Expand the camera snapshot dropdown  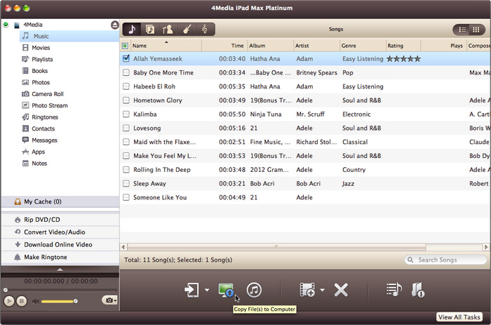coord(109,300)
